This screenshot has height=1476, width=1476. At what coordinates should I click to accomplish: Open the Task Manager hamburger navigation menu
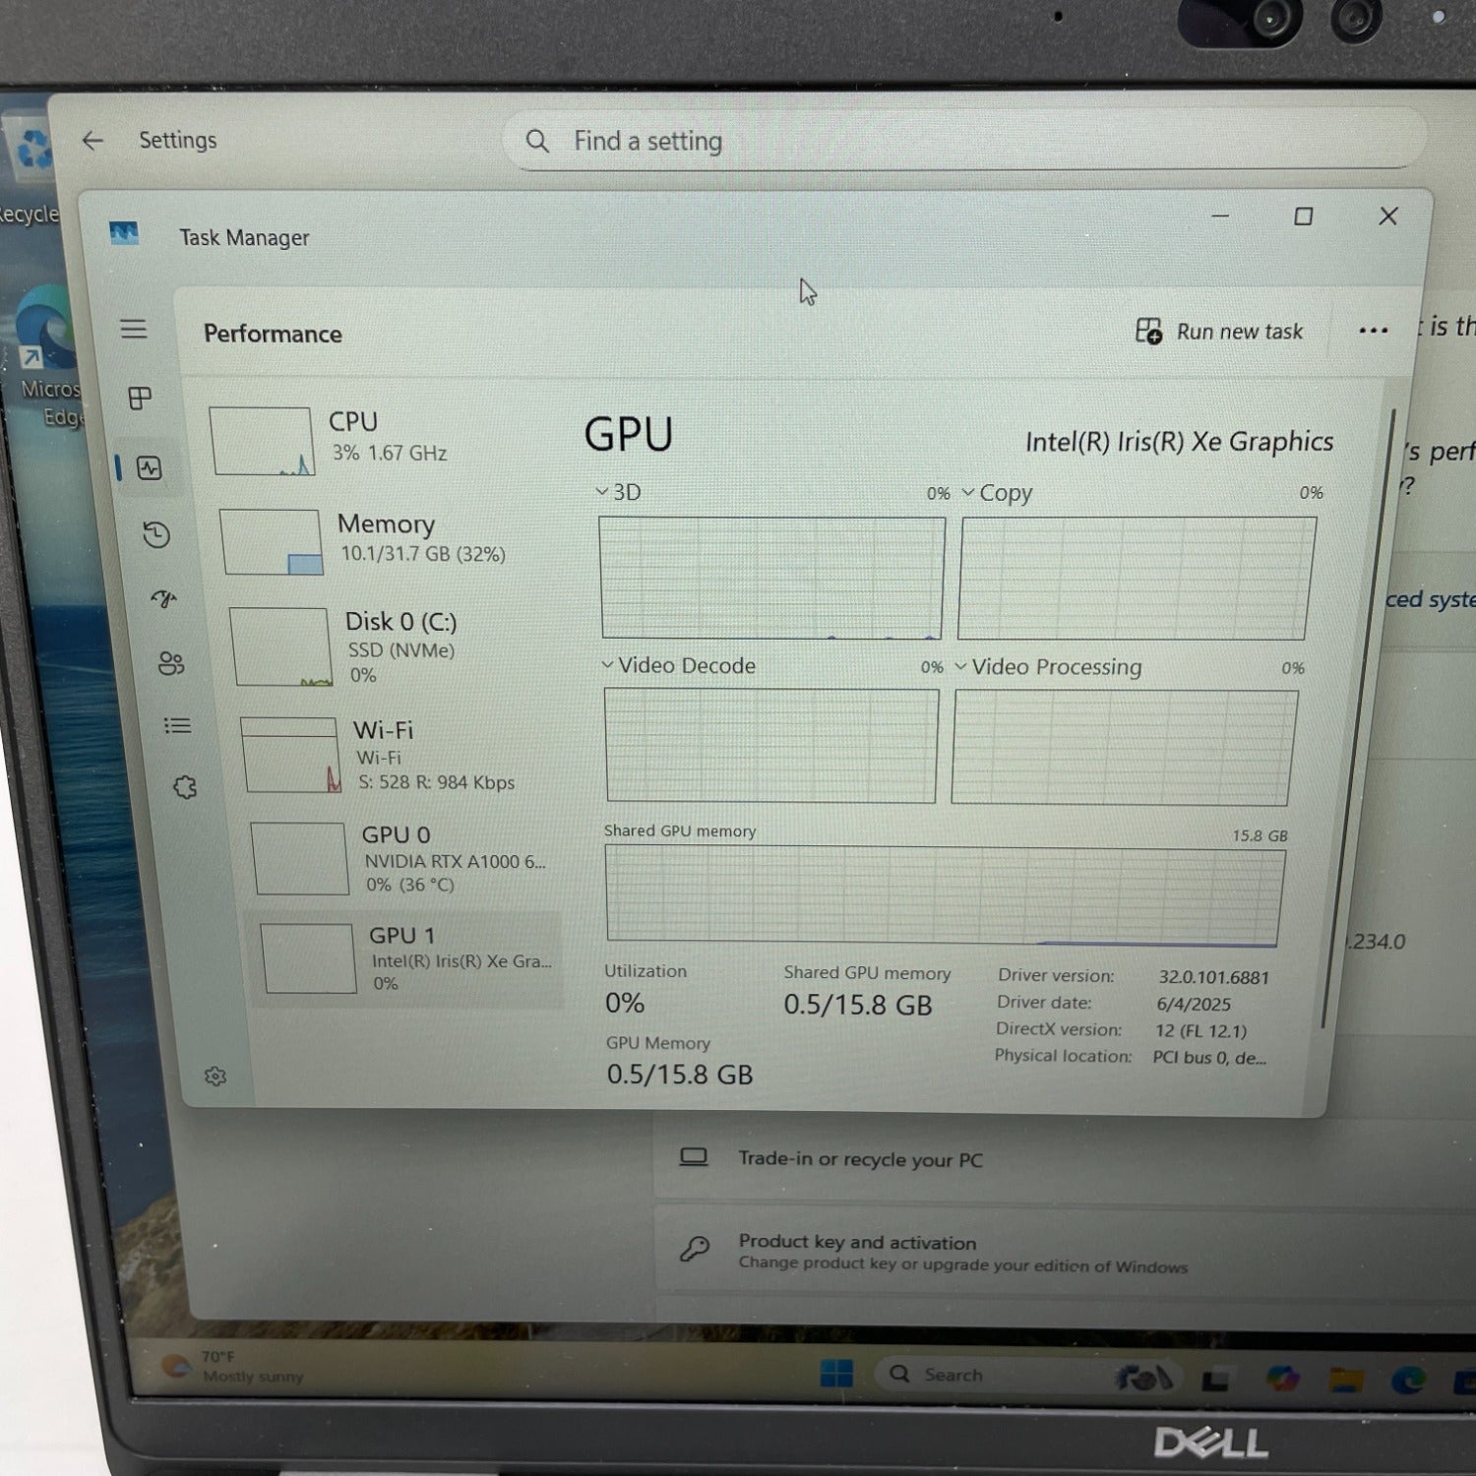click(134, 329)
